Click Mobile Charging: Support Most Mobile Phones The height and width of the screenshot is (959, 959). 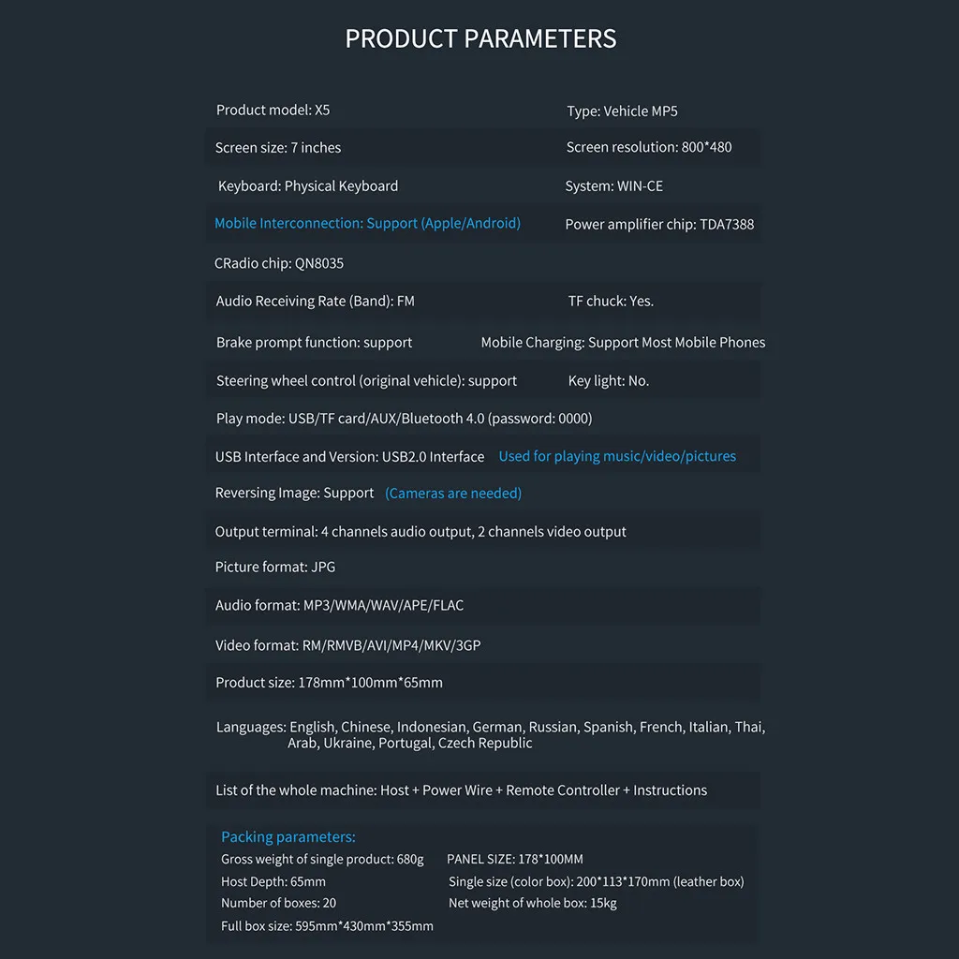coord(623,343)
